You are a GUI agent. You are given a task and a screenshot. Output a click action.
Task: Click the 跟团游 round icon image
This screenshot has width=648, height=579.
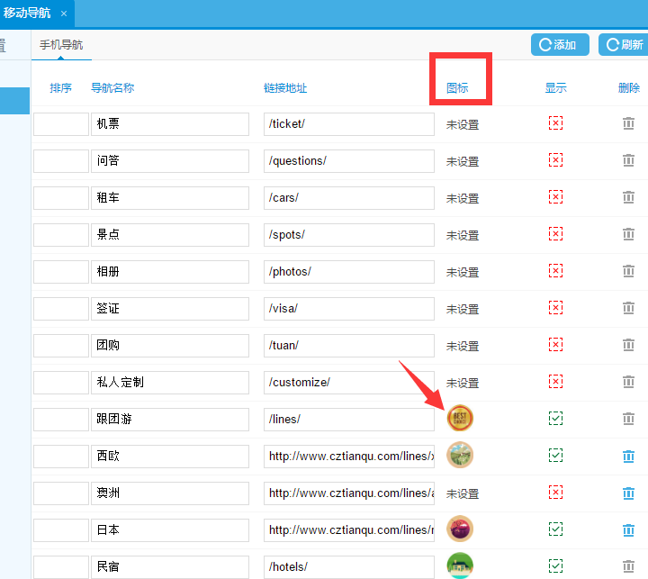pos(460,418)
